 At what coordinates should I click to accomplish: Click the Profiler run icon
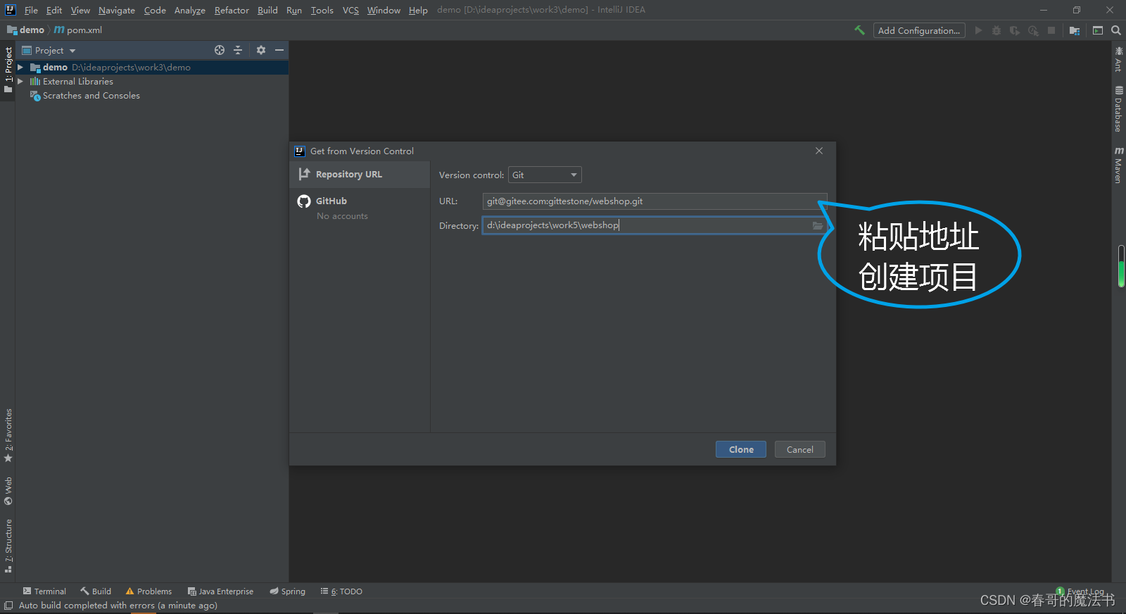click(x=1033, y=30)
